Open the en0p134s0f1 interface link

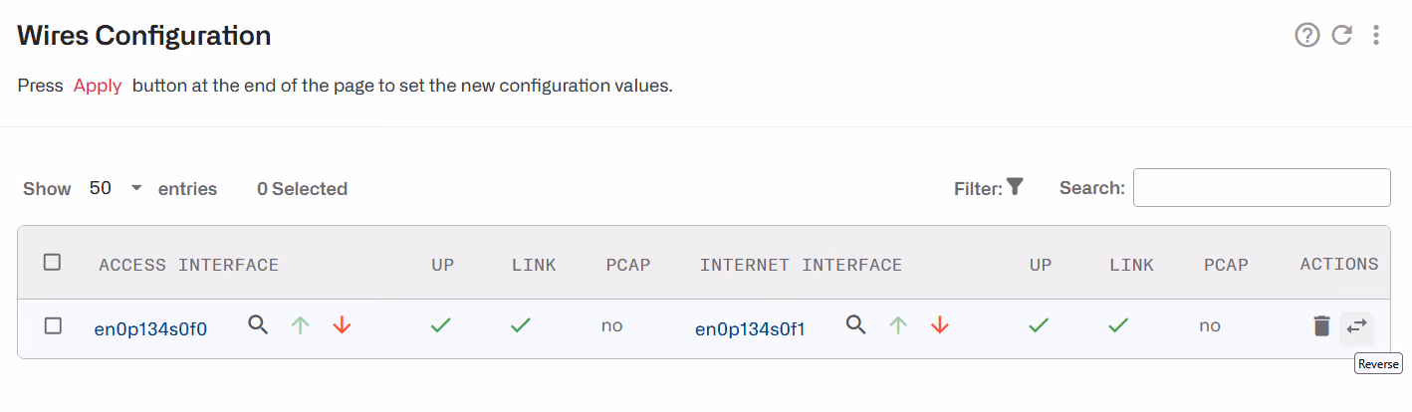750,329
